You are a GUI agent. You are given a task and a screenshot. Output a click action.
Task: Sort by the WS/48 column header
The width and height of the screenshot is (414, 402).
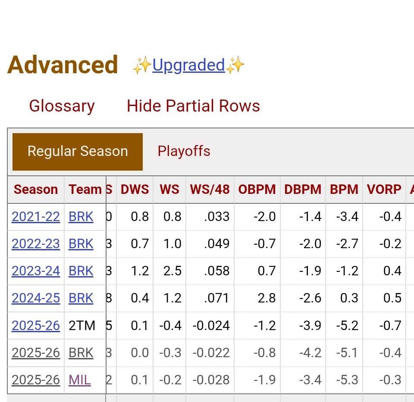pos(210,190)
